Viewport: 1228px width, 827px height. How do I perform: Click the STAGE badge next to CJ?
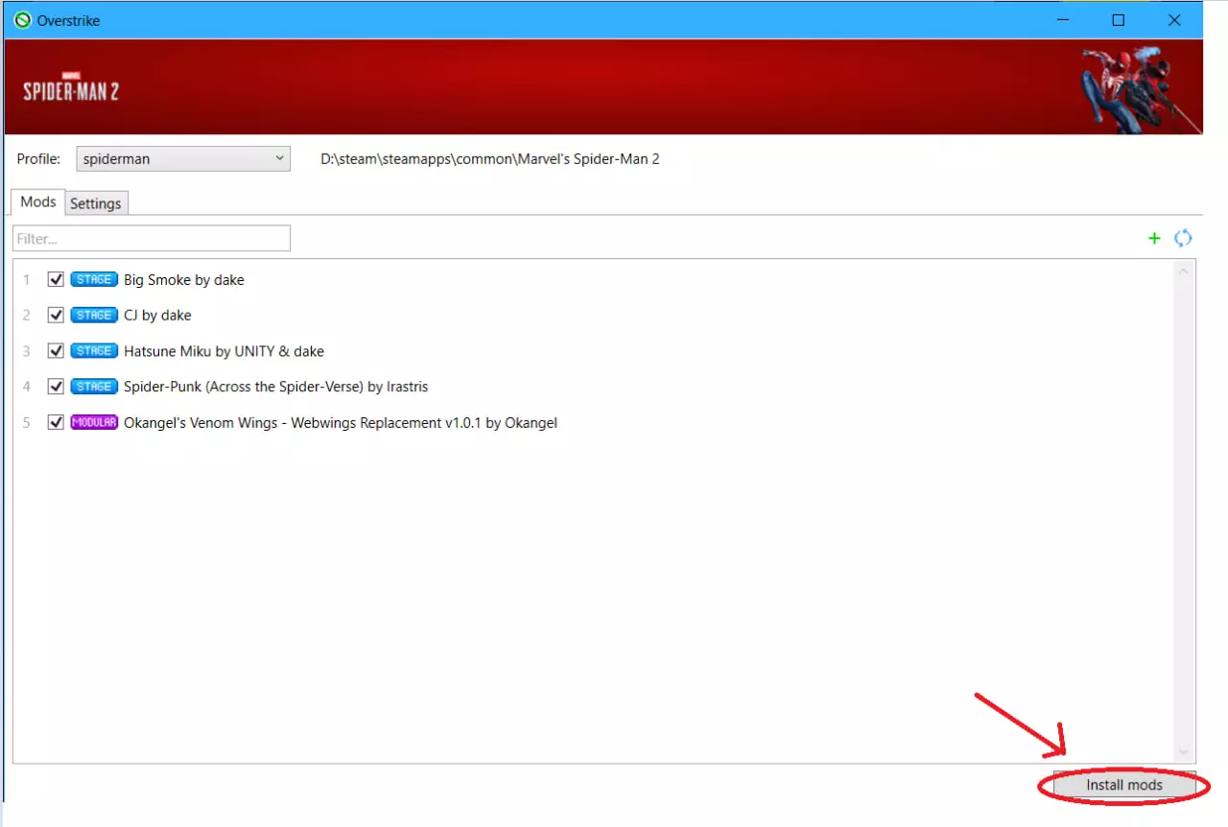(94, 315)
